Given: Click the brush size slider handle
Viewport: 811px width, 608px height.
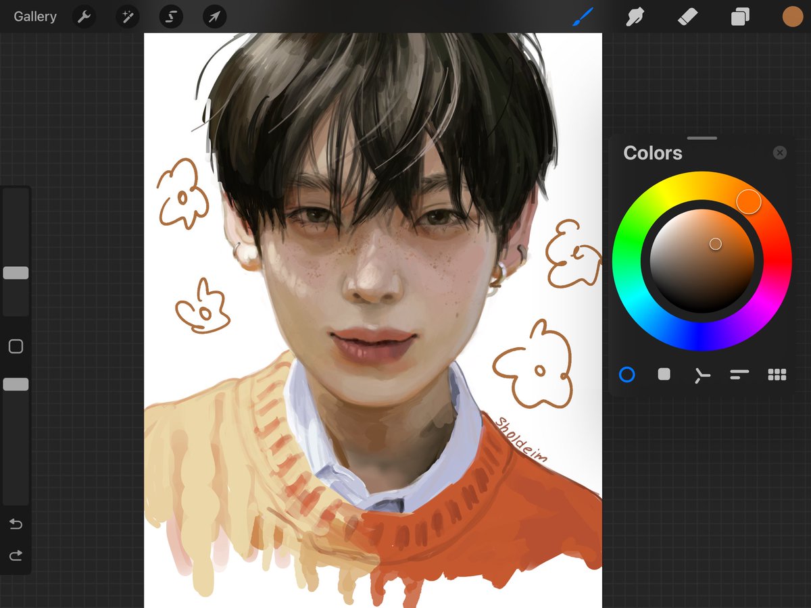Looking at the screenshot, I should [16, 273].
